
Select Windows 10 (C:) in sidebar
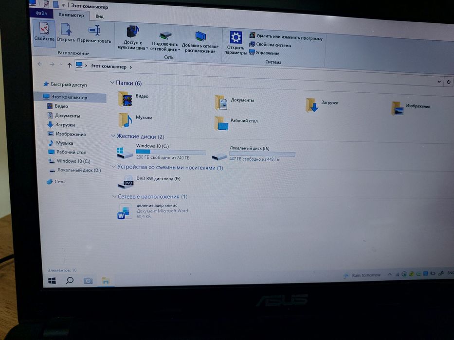point(70,161)
